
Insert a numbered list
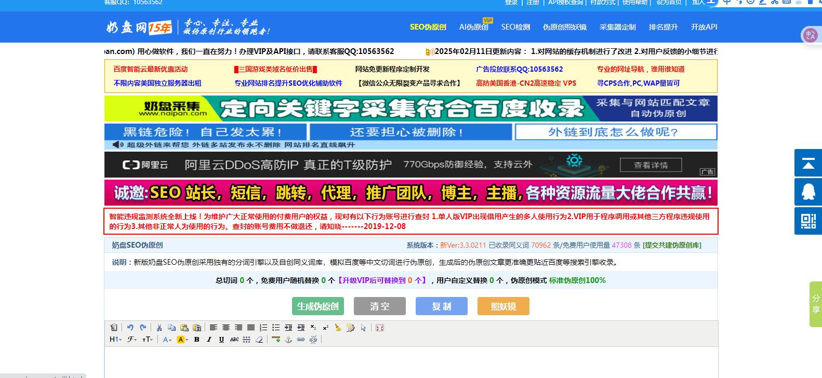click(x=263, y=328)
